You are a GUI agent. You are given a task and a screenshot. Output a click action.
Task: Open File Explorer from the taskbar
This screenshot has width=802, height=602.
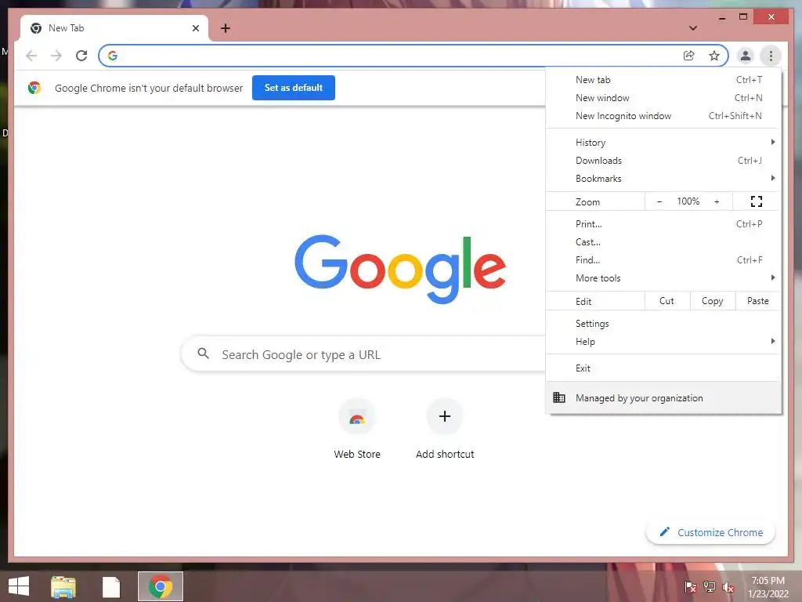click(x=63, y=586)
